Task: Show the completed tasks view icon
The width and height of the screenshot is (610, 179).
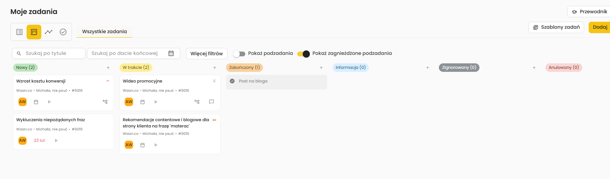Action: coord(63,32)
